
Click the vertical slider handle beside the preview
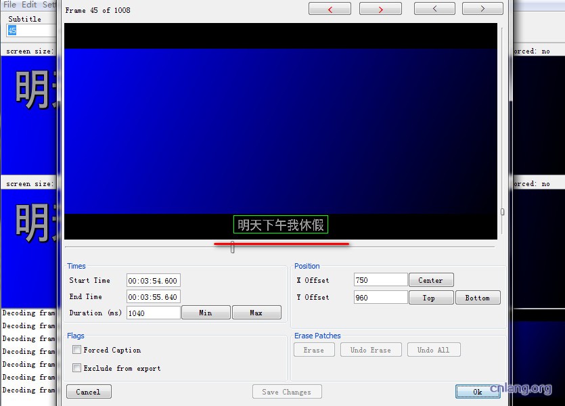[x=502, y=212]
